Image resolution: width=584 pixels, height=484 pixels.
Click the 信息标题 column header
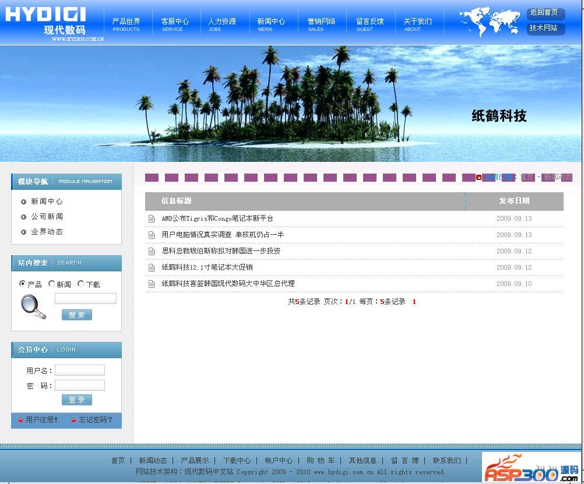pyautogui.click(x=176, y=201)
